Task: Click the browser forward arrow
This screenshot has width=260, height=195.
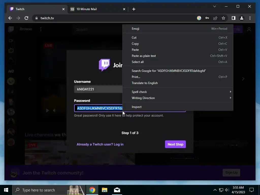Action: [18, 18]
